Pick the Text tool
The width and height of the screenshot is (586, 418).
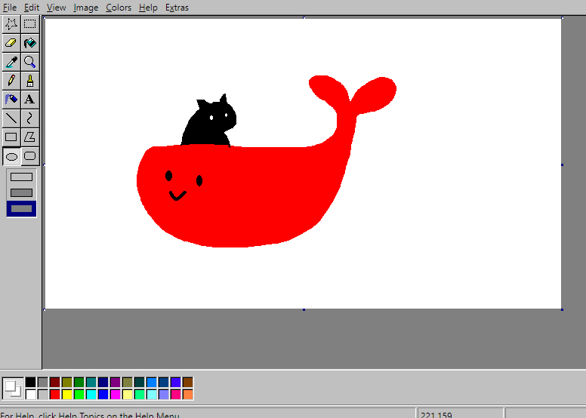click(x=30, y=100)
